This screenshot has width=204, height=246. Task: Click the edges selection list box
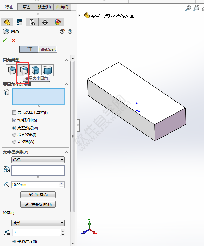(39, 97)
